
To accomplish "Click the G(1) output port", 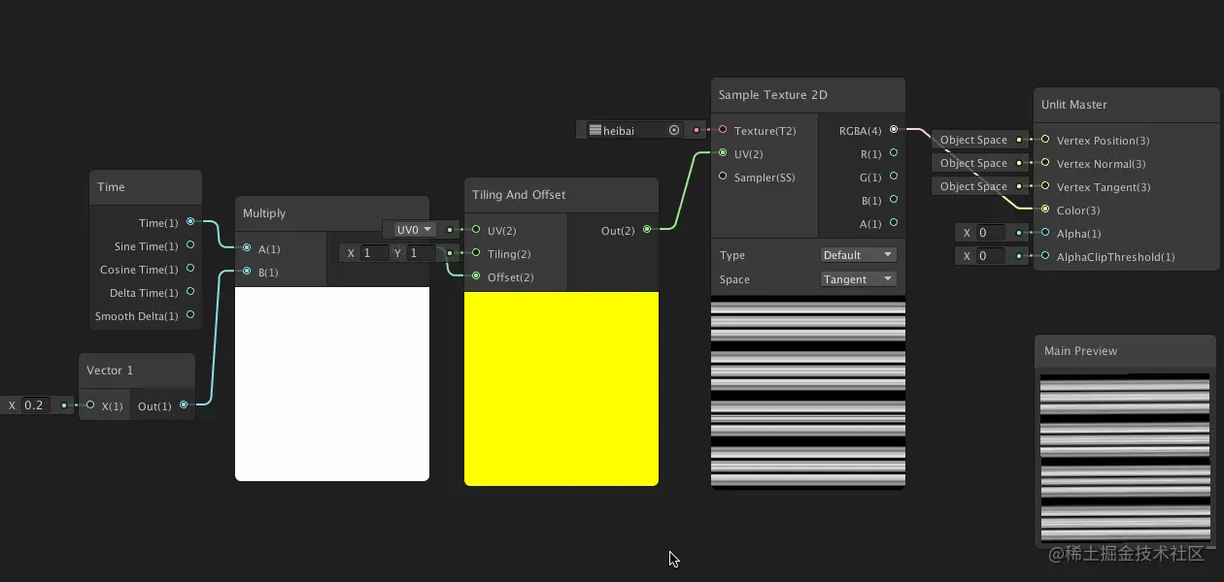I will [894, 177].
